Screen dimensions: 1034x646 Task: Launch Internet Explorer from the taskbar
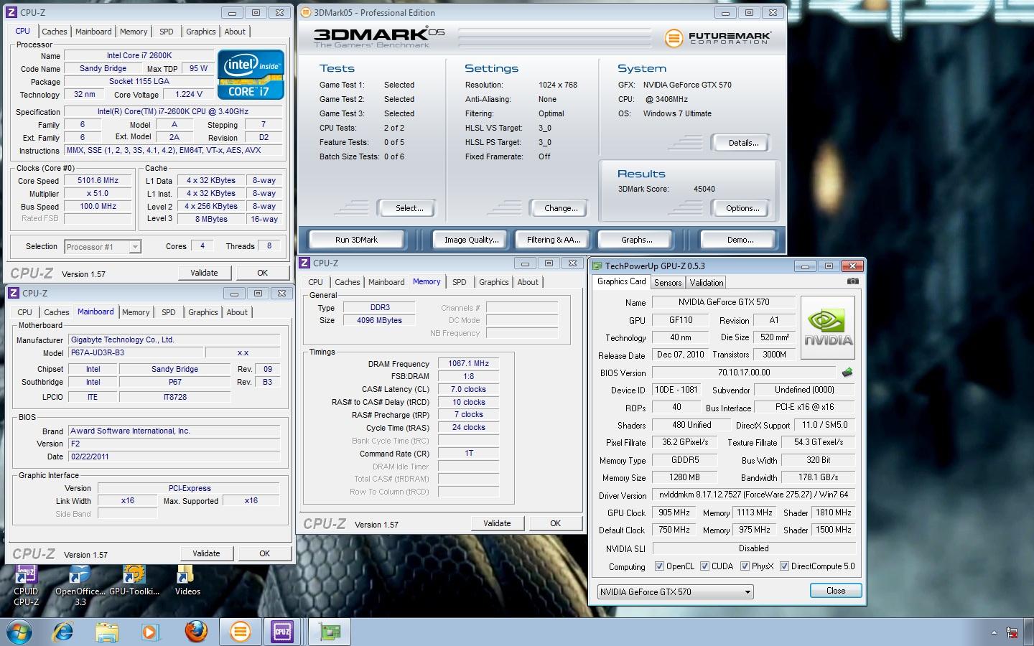[x=63, y=632]
